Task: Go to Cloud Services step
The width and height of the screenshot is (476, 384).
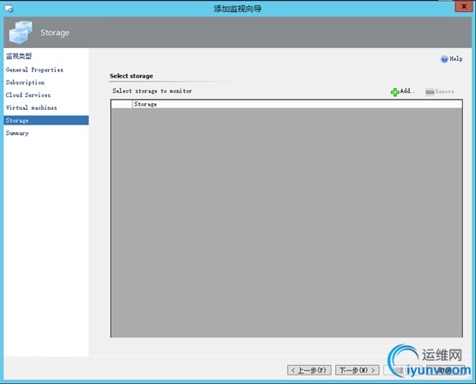Action: [x=28, y=95]
